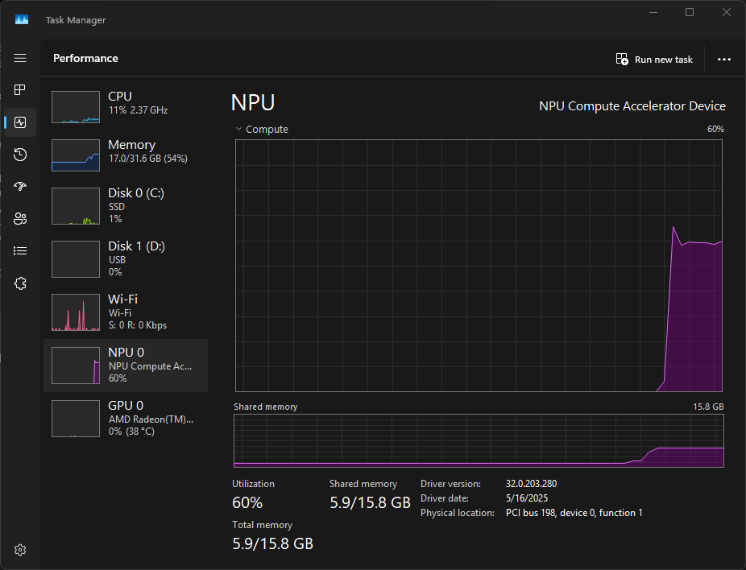Viewport: 746px width, 570px height.
Task: Collapse the Compute graph chevron
Action: [x=238, y=129]
